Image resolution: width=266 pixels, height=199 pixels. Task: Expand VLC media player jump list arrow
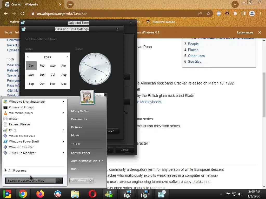click(63, 113)
